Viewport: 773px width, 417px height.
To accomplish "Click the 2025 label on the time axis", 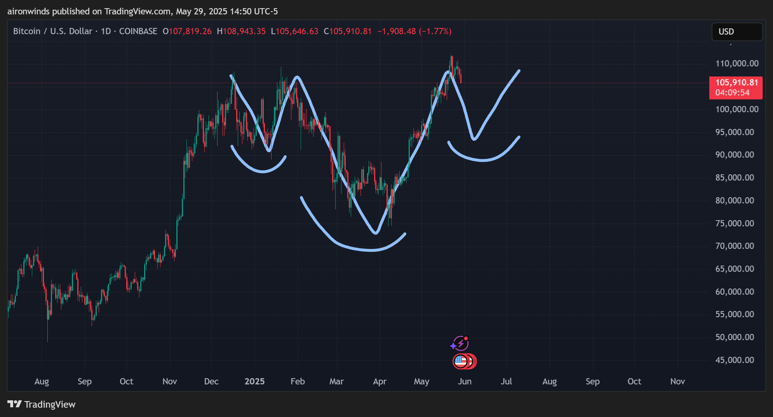I will tap(254, 381).
